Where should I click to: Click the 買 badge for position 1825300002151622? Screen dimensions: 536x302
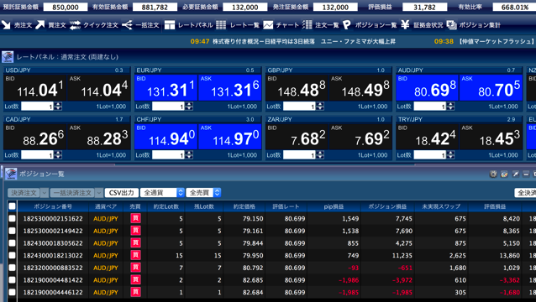point(135,218)
